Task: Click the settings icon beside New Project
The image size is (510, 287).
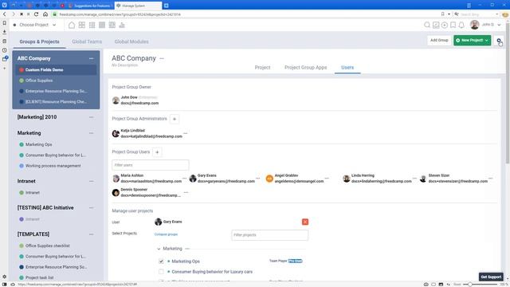Action: (499, 41)
